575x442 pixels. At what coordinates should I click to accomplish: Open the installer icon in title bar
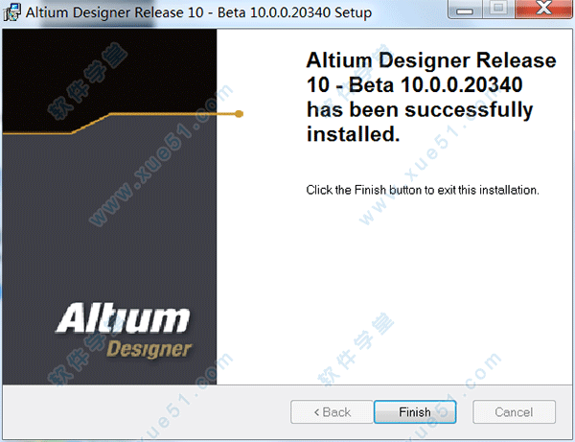pos(12,12)
